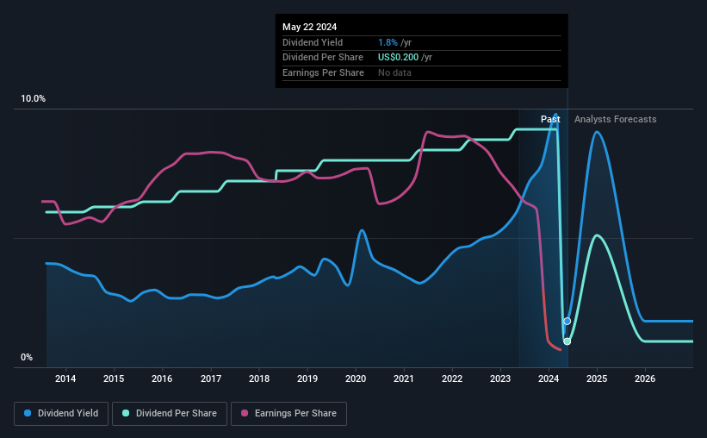This screenshot has height=438, width=707.
Task: Click the 0% y-axis label
Action: (27, 357)
